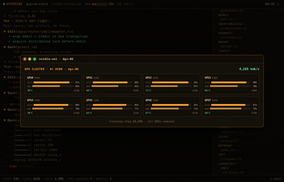Click the 00:38 elapsed timer
This screenshot has width=284, height=182.
tap(270, 4)
